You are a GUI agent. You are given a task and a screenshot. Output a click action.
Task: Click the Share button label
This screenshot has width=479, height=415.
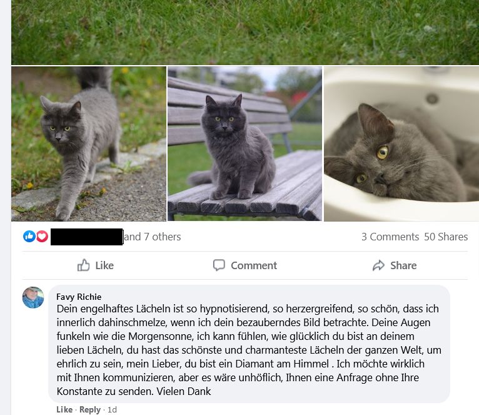(x=403, y=265)
